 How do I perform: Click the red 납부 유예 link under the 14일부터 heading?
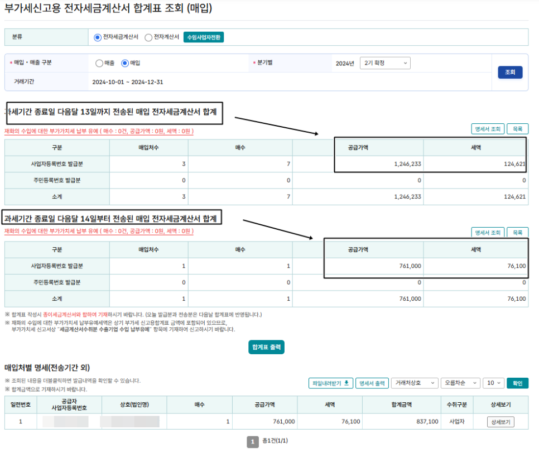coord(99,232)
